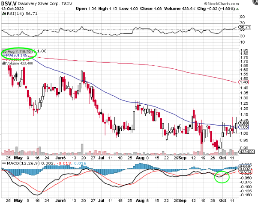Click the 56.71 RSI value tag on right axis
The image size is (258, 203).
point(245,27)
